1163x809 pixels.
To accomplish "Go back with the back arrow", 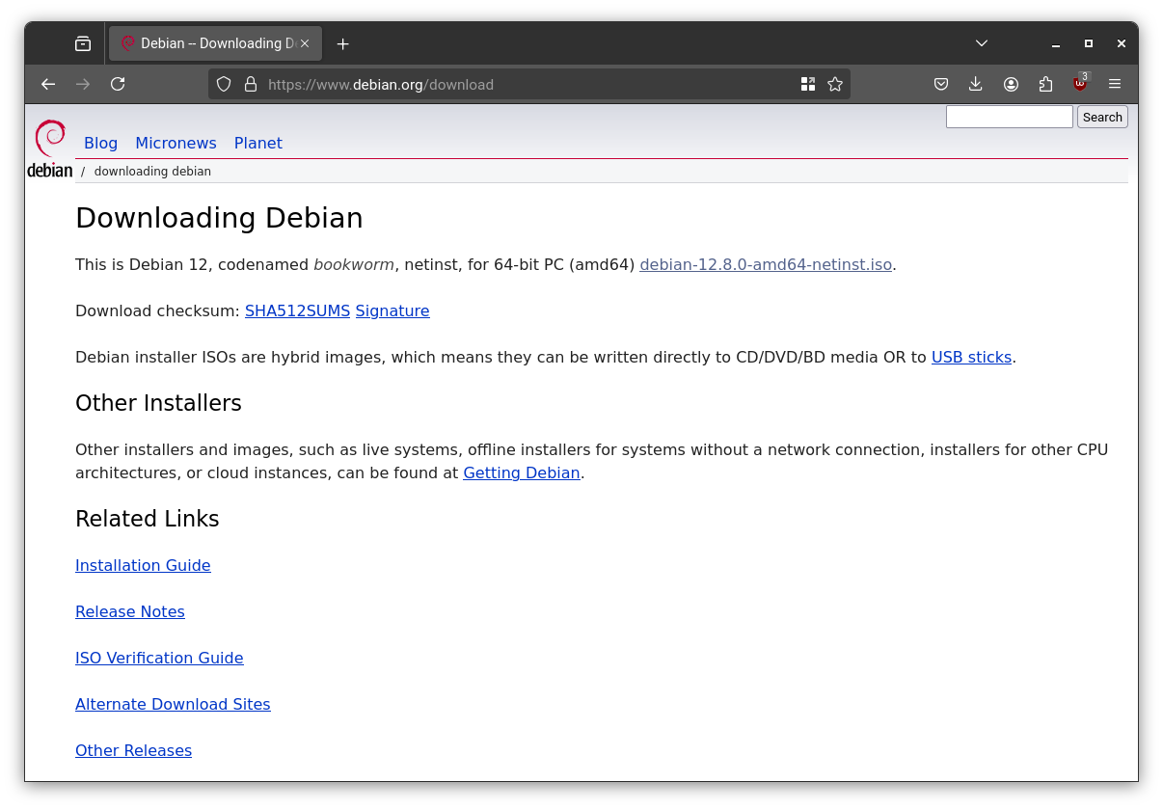I will pos(48,84).
